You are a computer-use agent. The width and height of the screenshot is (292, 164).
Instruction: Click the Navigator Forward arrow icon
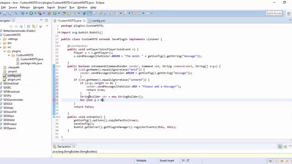click(16, 26)
